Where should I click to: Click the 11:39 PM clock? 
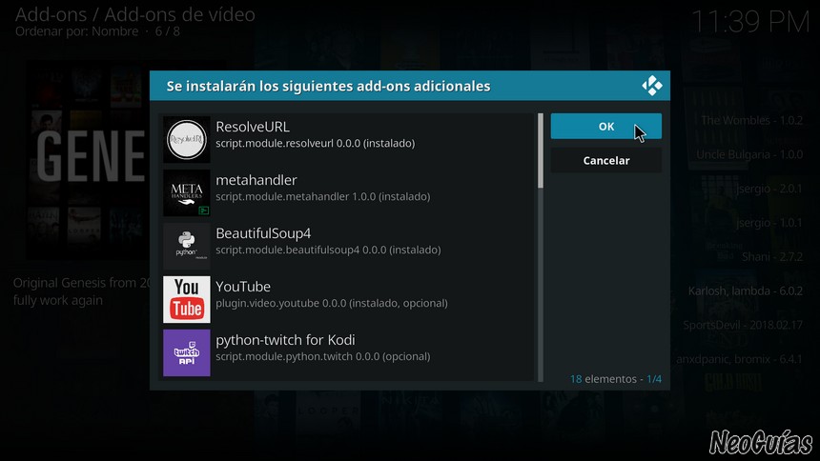coord(750,22)
